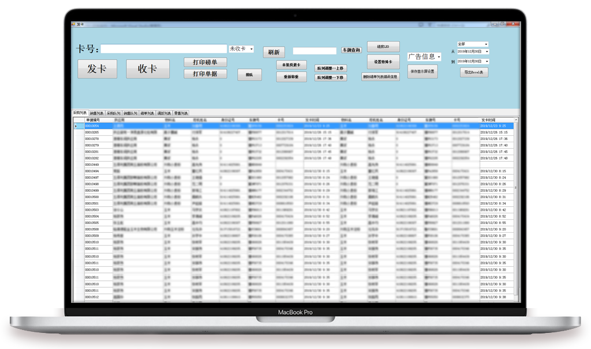The width and height of the screenshot is (591, 349).
Task: Click the 收卡 (collect card) button
Action: 148,69
